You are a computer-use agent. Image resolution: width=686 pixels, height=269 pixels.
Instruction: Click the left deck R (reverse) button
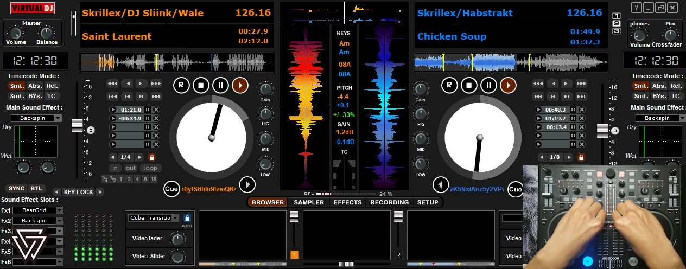click(x=181, y=85)
